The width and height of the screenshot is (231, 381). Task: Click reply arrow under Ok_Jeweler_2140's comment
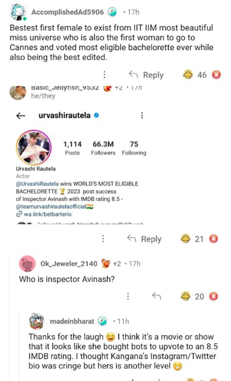156,296
